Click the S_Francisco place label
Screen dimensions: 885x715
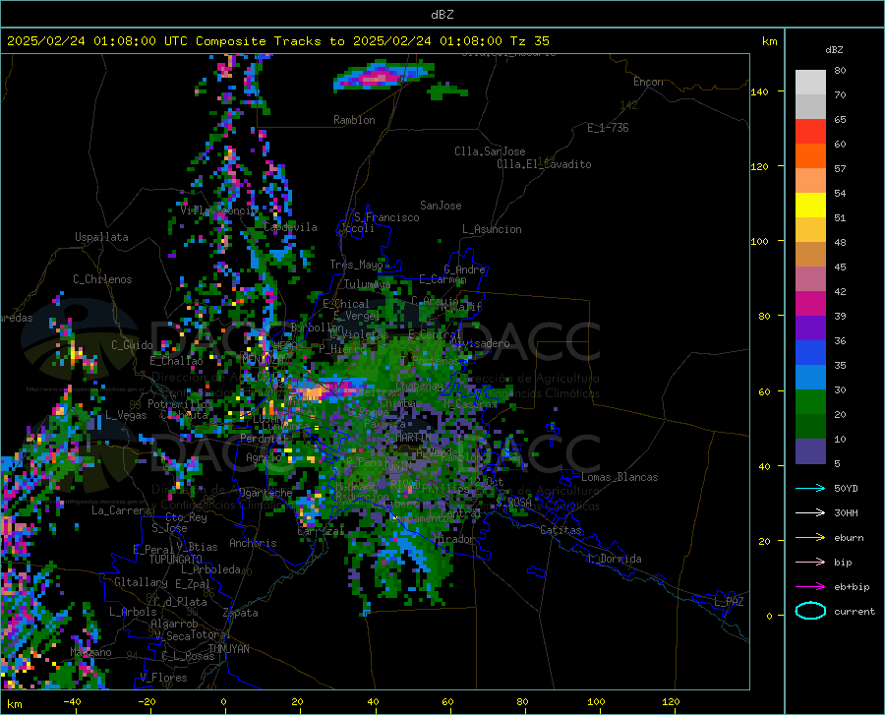(386, 217)
